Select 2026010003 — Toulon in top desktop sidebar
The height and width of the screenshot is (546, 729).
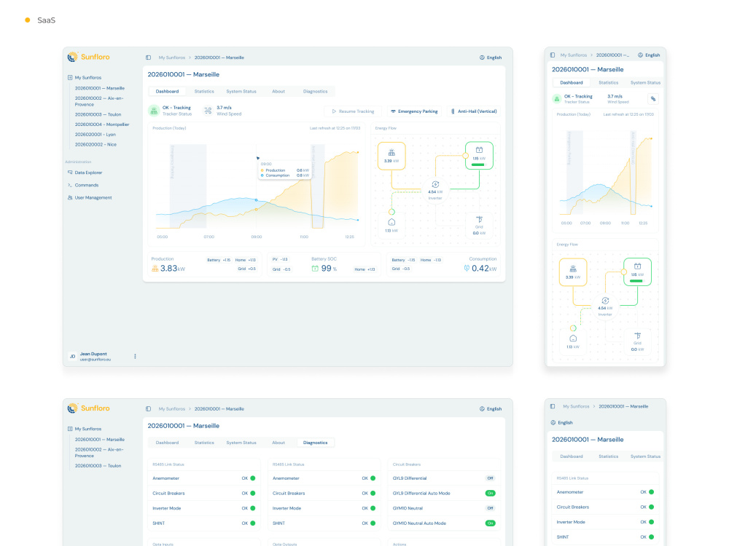pos(98,114)
